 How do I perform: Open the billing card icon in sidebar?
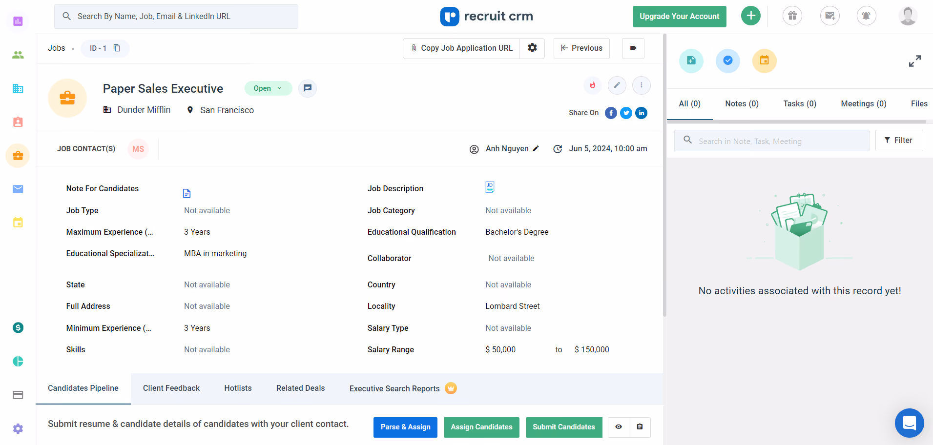coord(18,395)
